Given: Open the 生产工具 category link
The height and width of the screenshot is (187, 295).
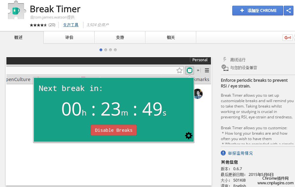Looking at the screenshot, I should pos(71,25).
